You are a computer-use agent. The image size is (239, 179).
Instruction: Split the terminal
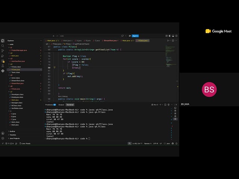pos(165,105)
